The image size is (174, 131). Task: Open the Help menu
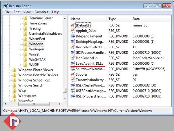coord(56,12)
